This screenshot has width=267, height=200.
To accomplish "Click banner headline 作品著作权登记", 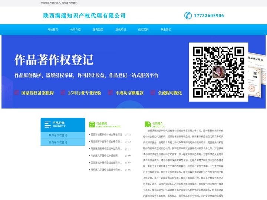I will point(54,60).
